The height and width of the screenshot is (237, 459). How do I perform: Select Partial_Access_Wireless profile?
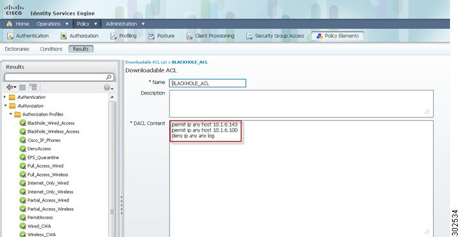tap(51, 209)
